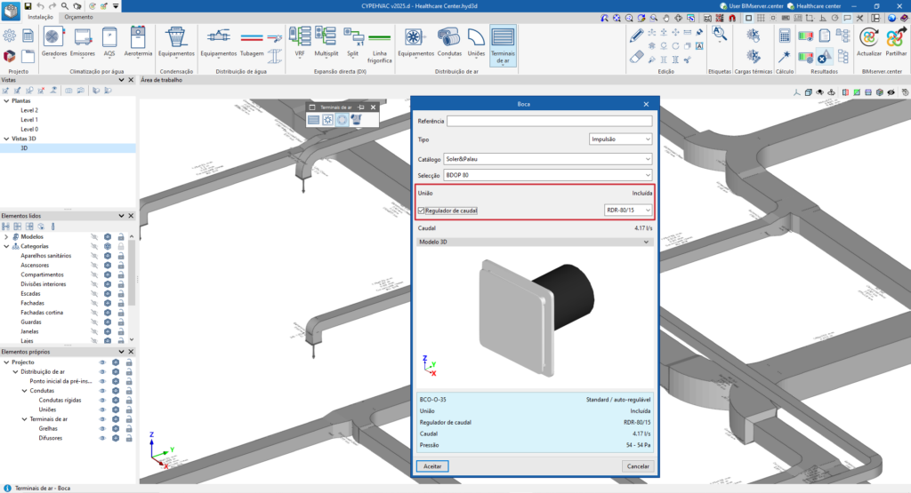Toggle visibility of Difusores

[x=102, y=438]
